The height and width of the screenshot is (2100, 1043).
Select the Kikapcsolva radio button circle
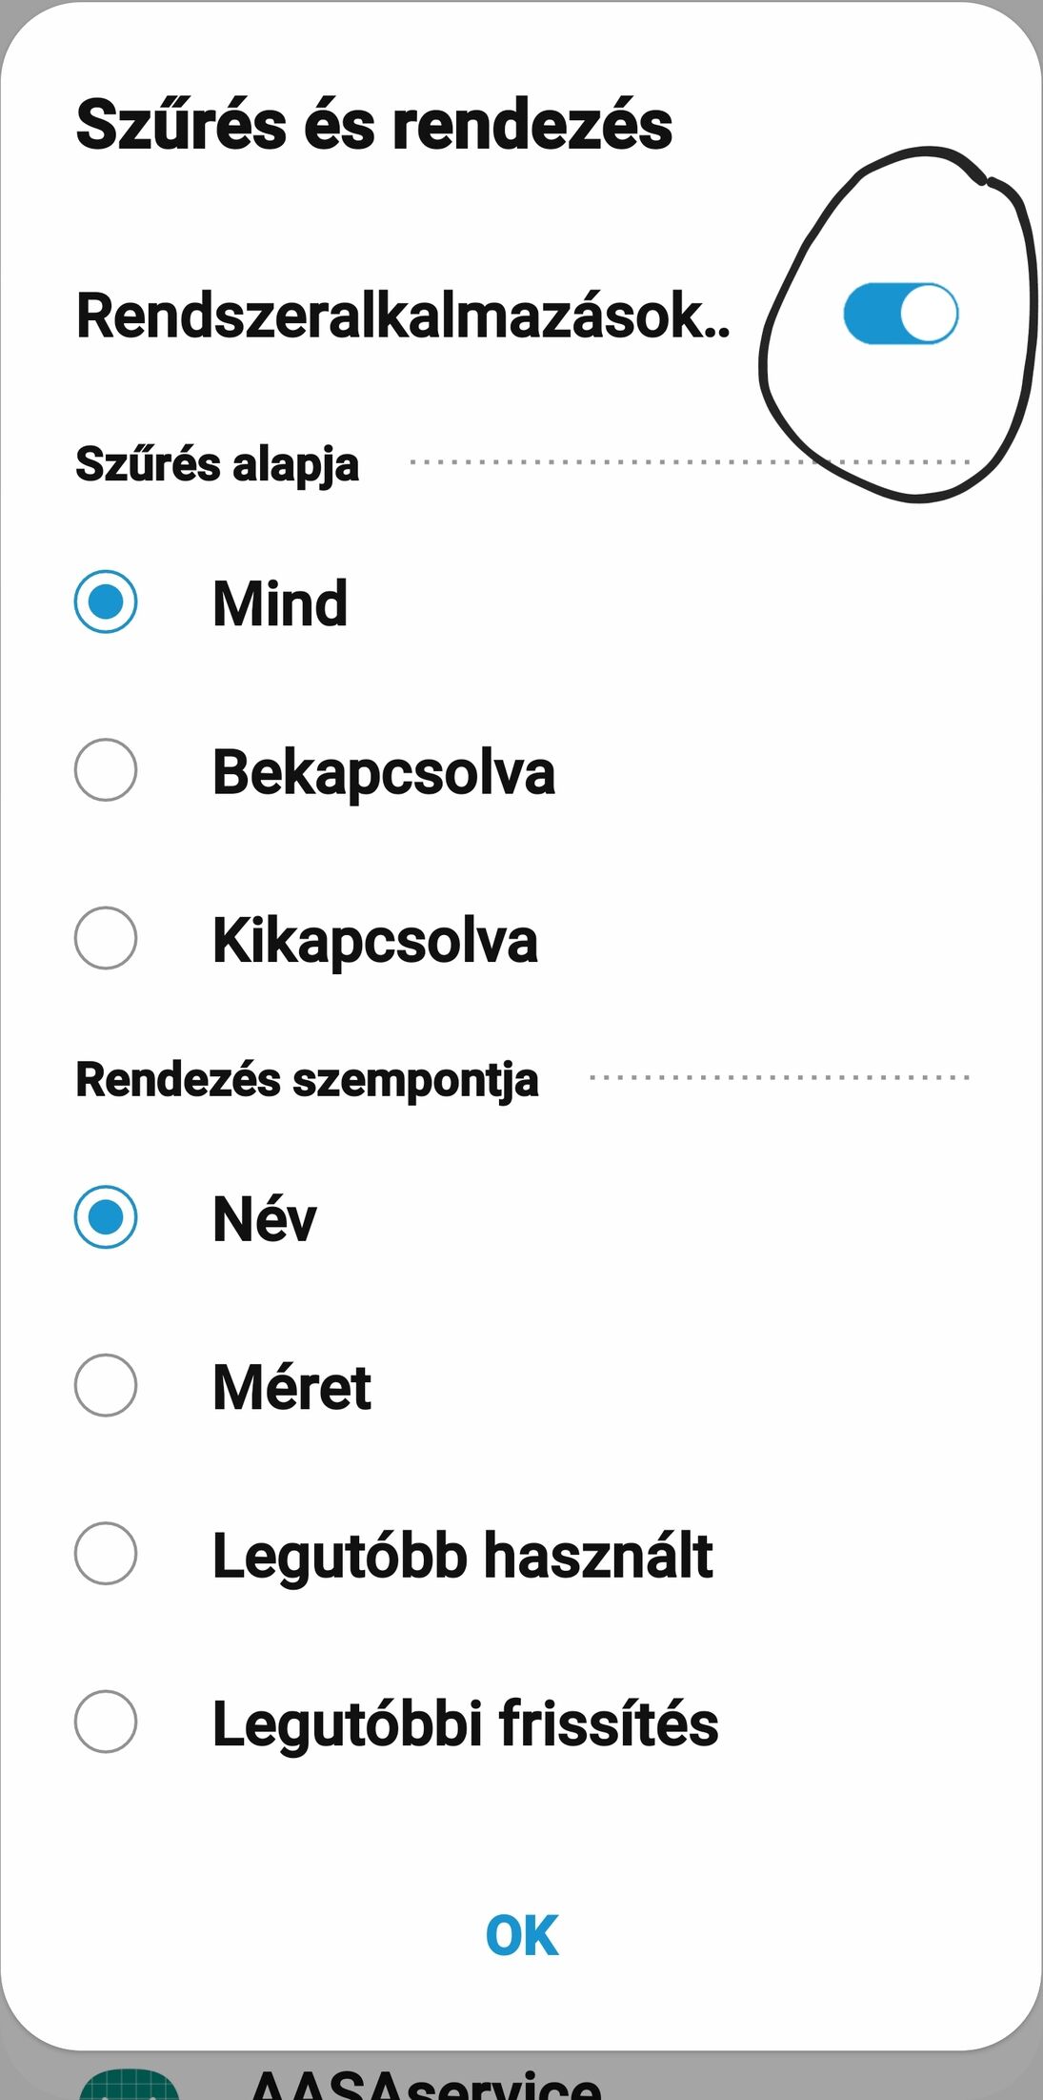tap(106, 938)
